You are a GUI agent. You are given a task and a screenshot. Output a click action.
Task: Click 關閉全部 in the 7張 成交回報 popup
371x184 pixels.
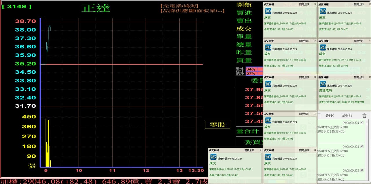click(304, 4)
